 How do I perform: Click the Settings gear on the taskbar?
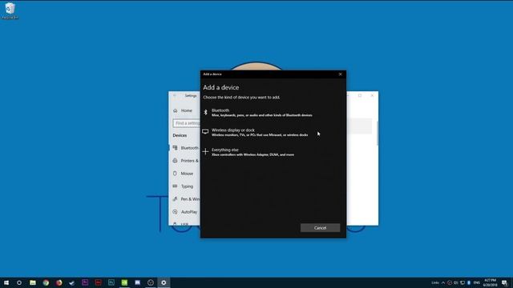click(x=164, y=282)
